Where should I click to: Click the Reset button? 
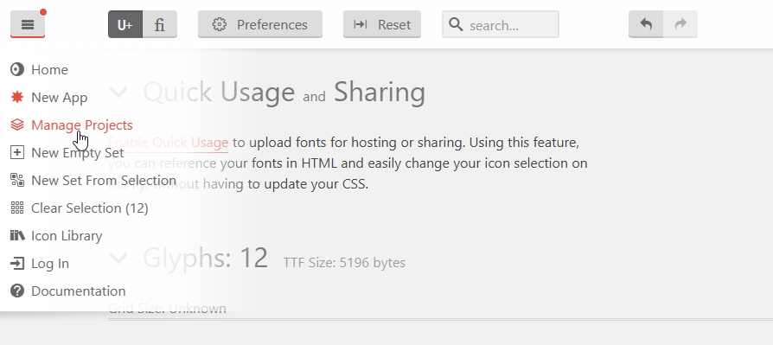click(382, 24)
